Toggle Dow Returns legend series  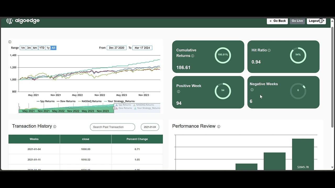tap(66, 101)
